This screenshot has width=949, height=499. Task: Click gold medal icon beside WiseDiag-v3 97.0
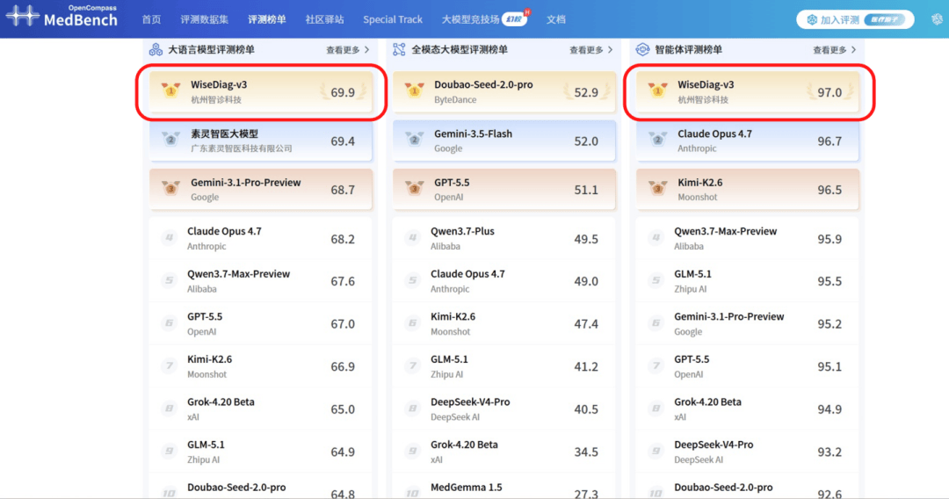[x=658, y=90]
